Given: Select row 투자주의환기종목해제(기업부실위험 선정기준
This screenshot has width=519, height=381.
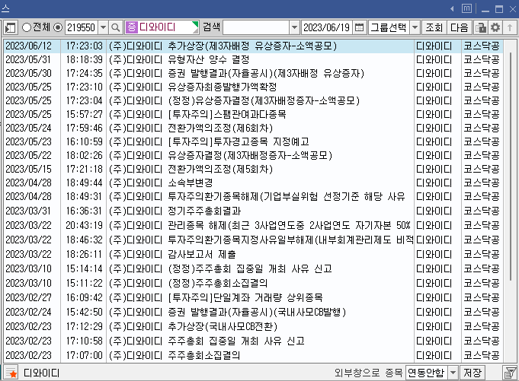Looking at the screenshot, I should coord(254,197).
